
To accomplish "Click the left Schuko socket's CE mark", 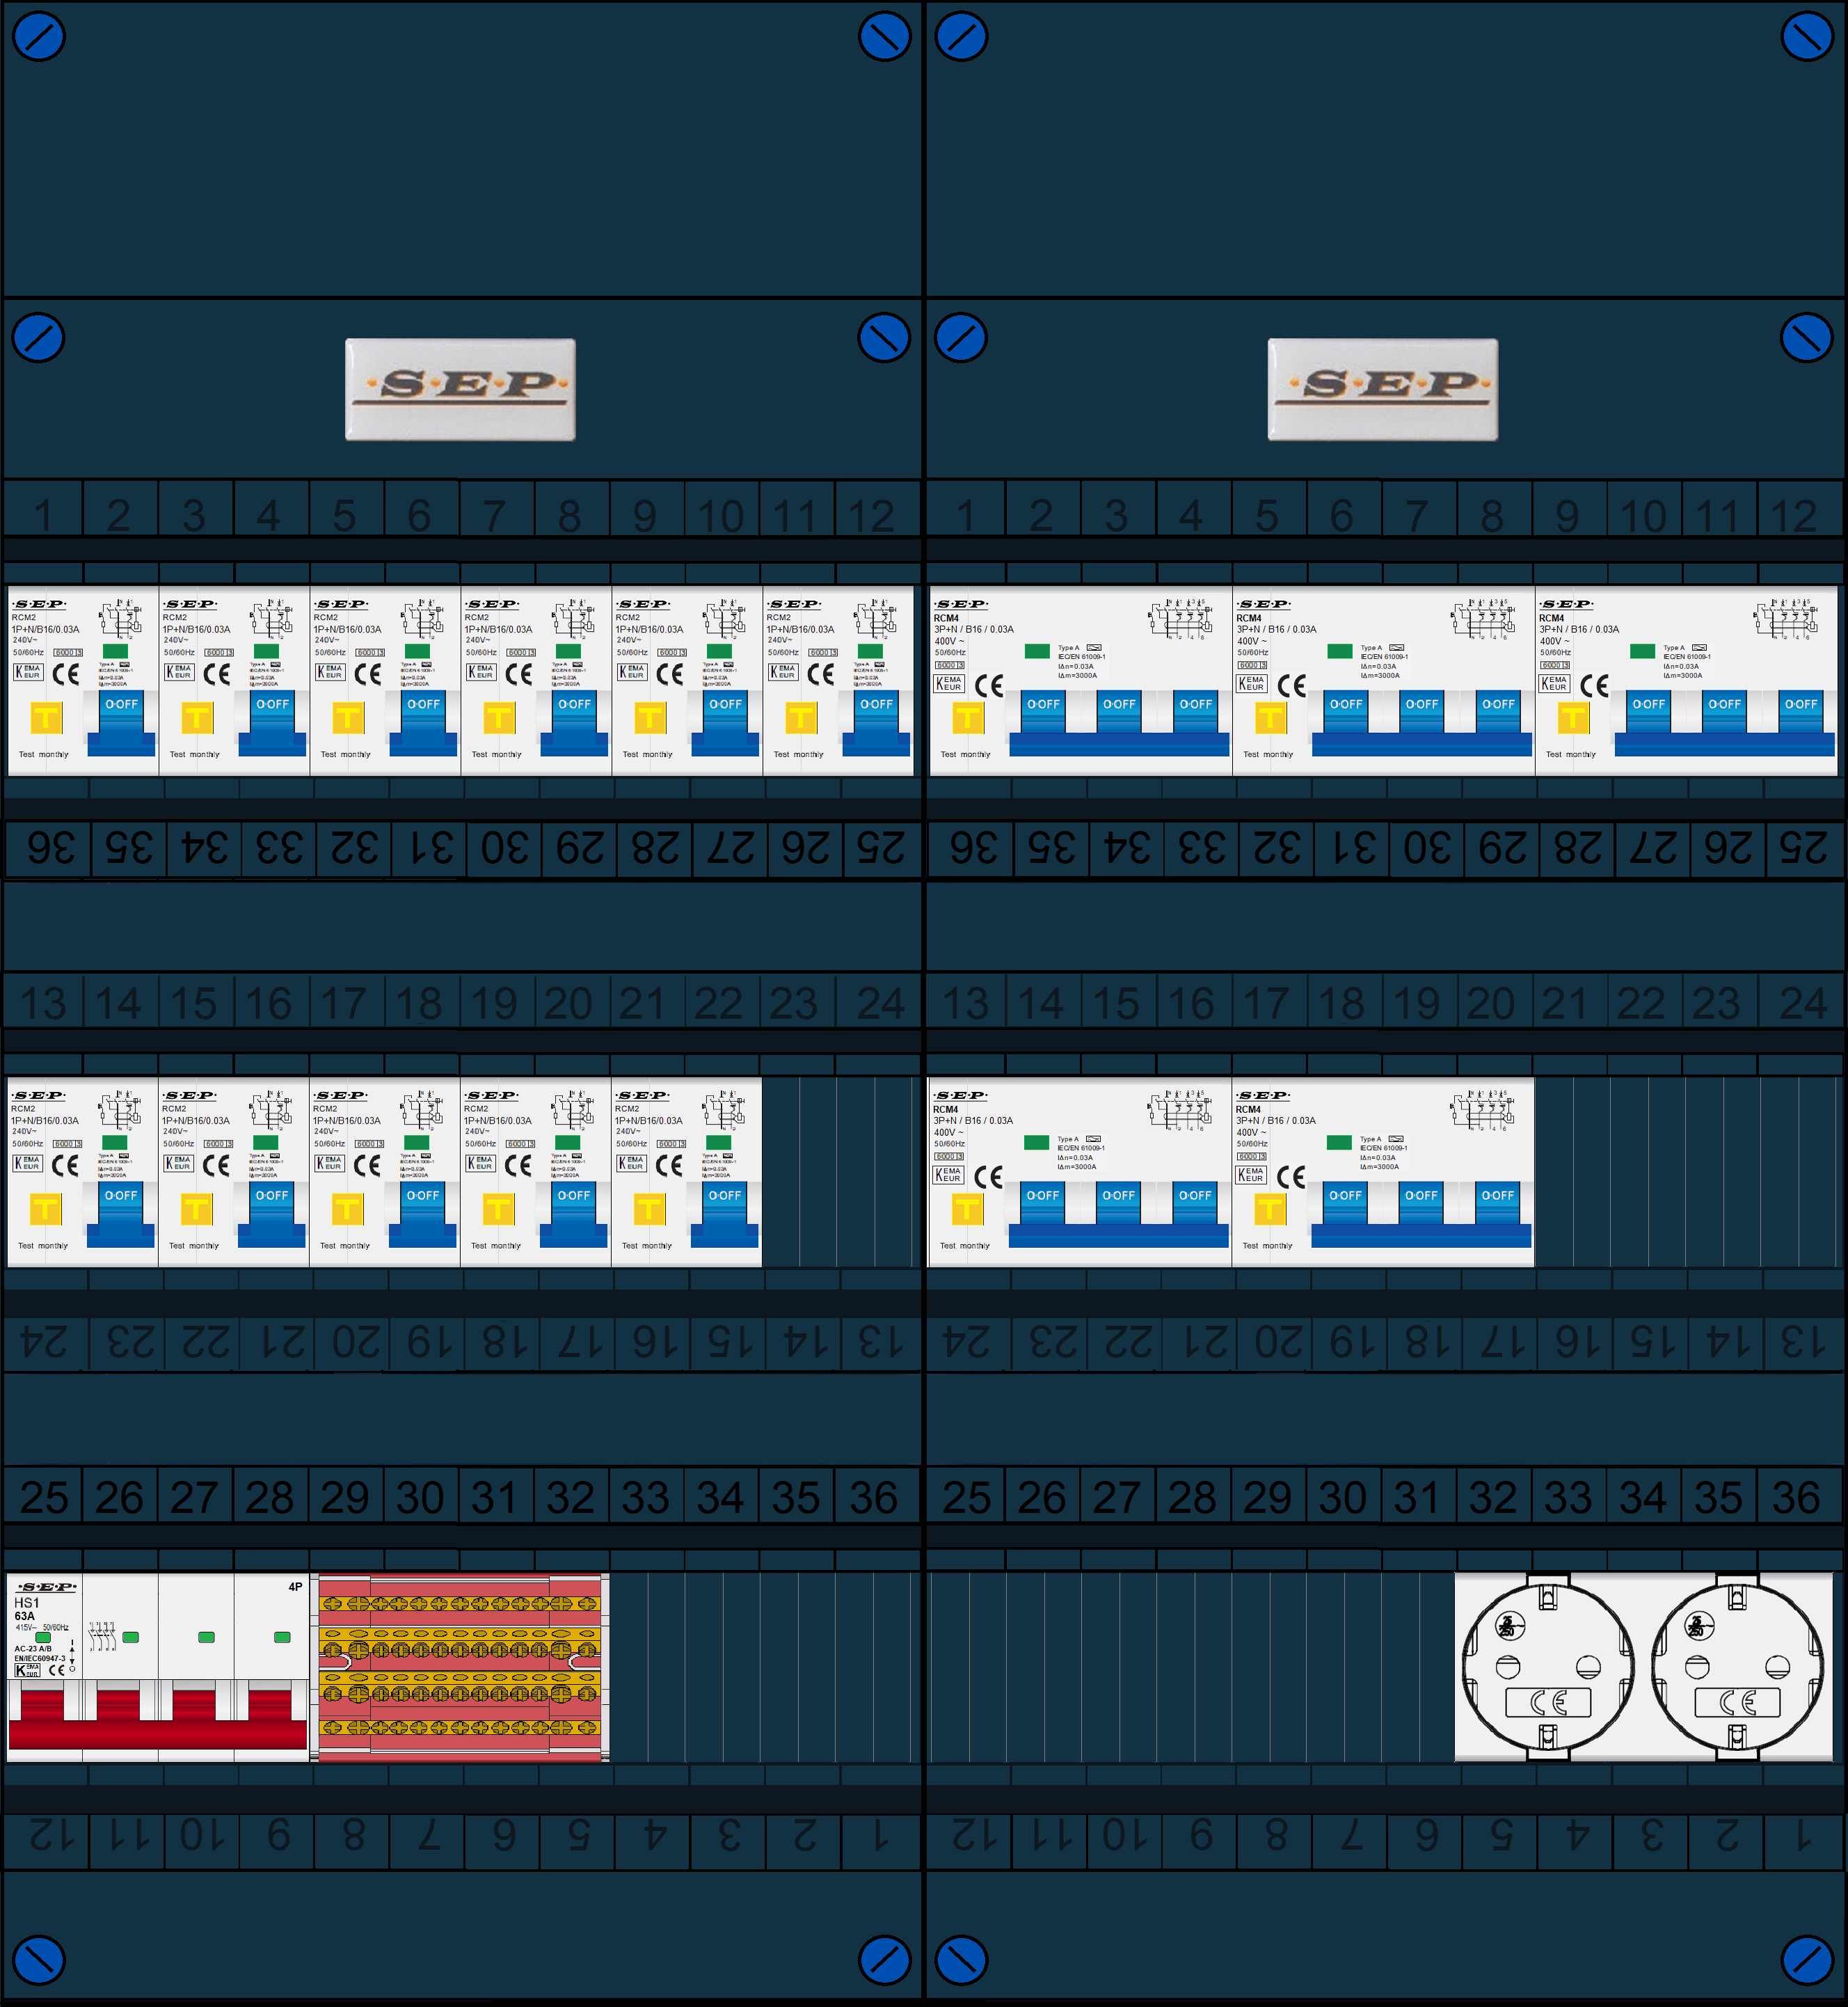I will [1548, 1702].
